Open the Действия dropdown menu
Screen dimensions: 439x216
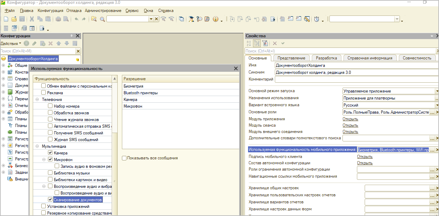pos(11,43)
